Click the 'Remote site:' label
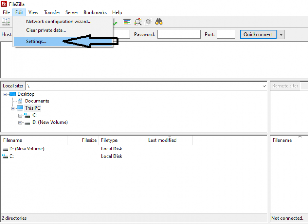 (x=285, y=86)
